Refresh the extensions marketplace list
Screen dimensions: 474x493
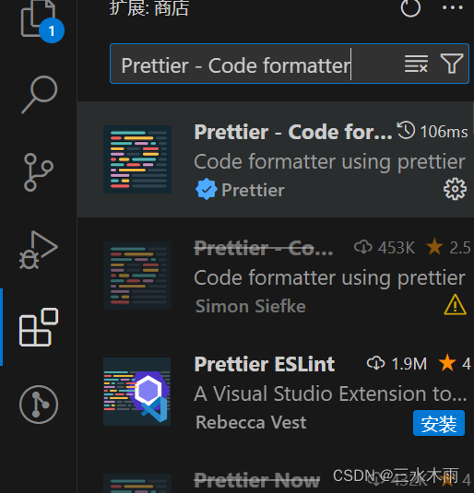coord(410,7)
